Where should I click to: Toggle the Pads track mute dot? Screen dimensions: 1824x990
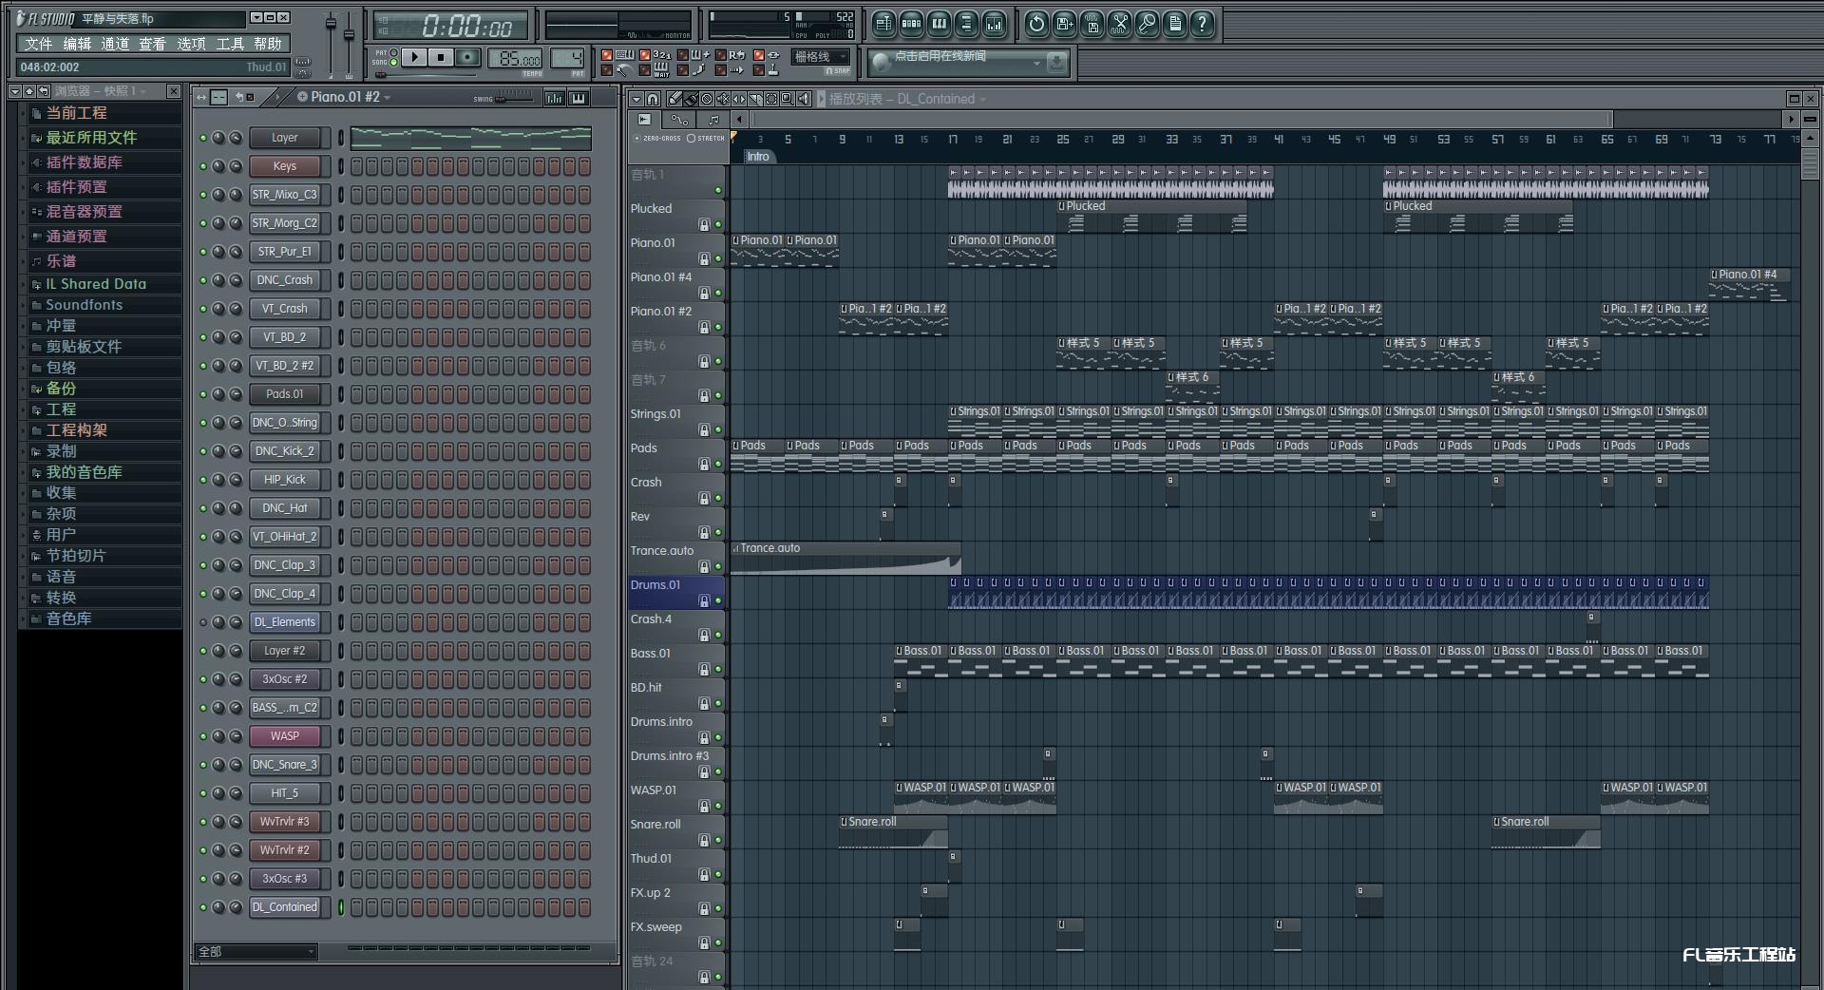[718, 464]
